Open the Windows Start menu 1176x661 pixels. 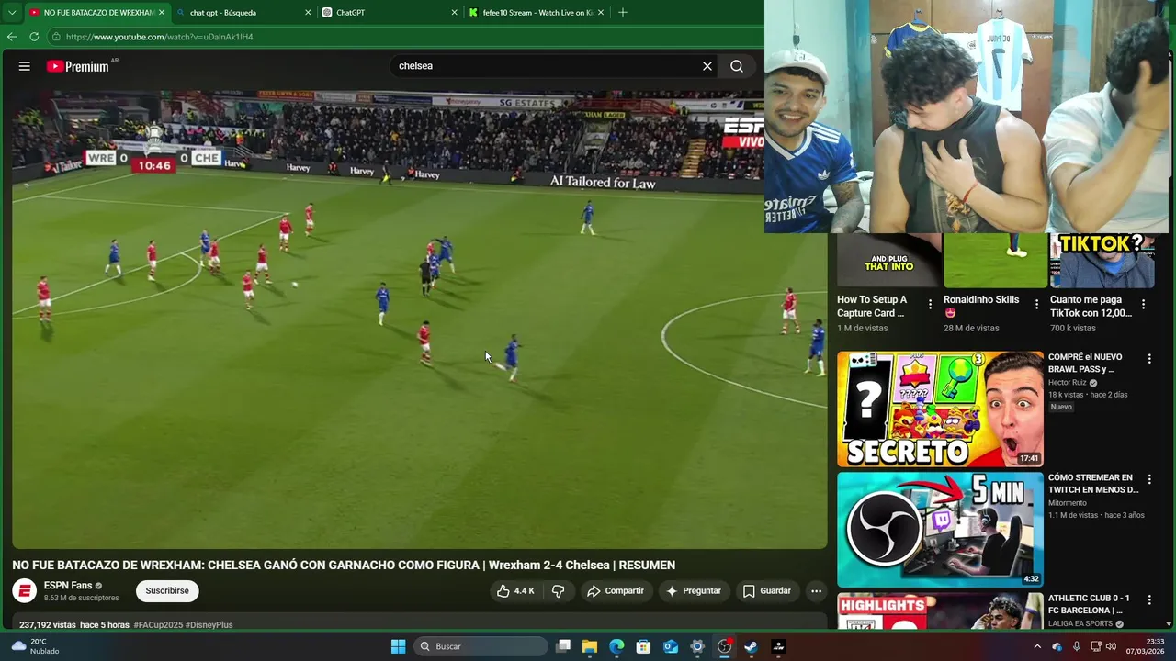pyautogui.click(x=398, y=646)
